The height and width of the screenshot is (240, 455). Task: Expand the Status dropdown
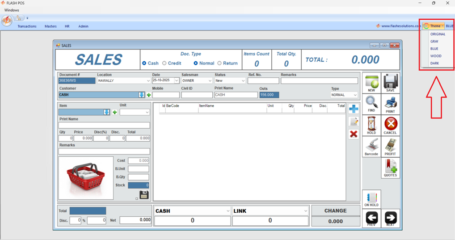pos(243,81)
